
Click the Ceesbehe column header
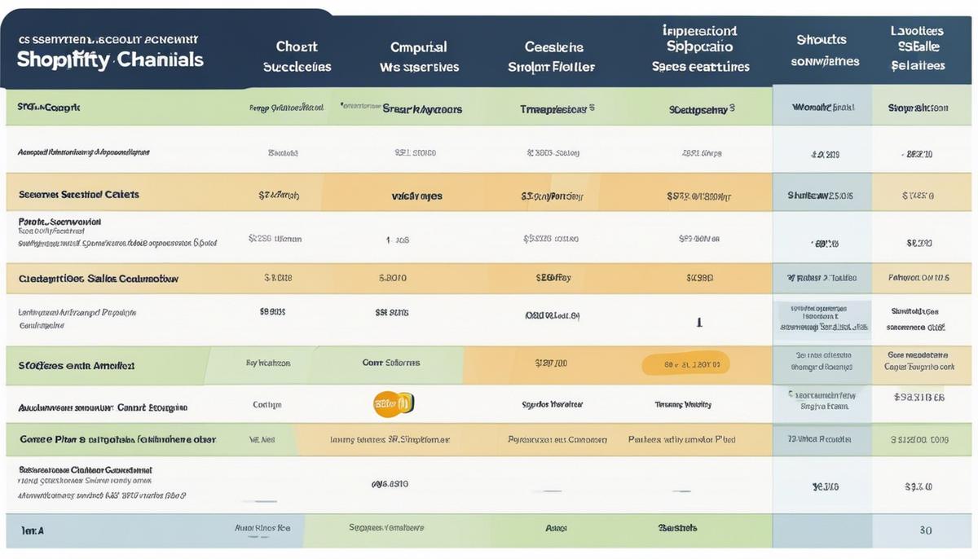[551, 56]
